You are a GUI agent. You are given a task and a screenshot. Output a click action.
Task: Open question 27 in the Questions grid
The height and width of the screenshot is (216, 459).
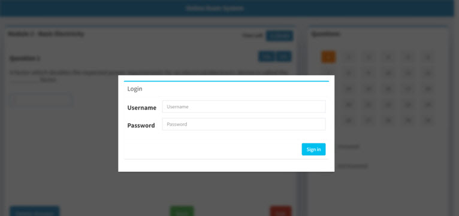[x=369, y=120]
